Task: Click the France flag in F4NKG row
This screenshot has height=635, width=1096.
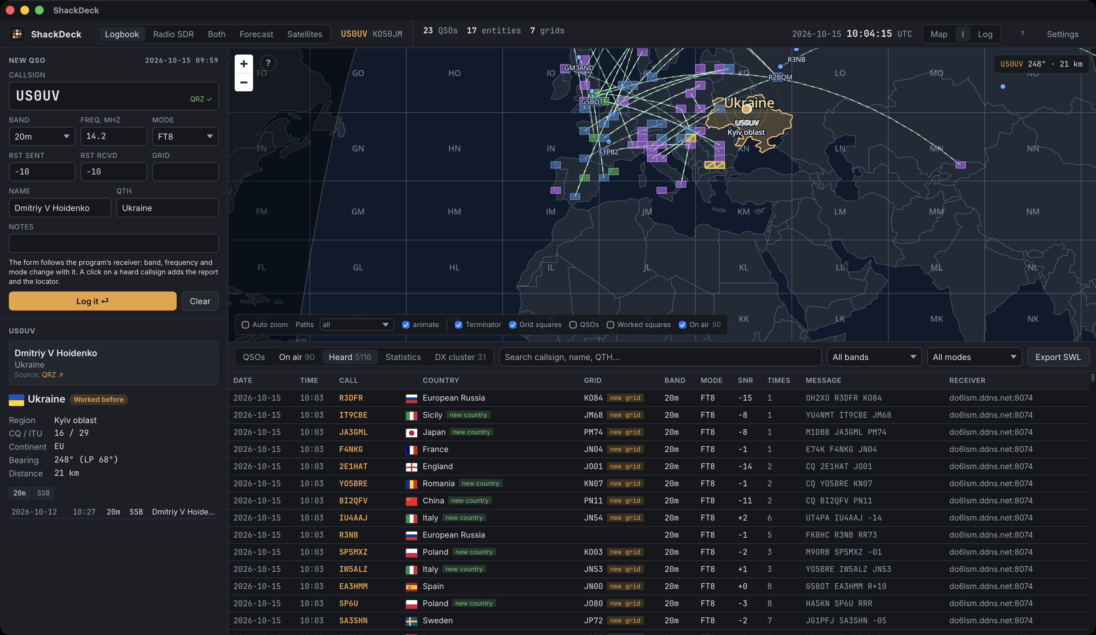Action: 411,450
